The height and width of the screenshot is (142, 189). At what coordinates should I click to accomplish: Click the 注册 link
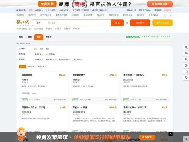170,10
